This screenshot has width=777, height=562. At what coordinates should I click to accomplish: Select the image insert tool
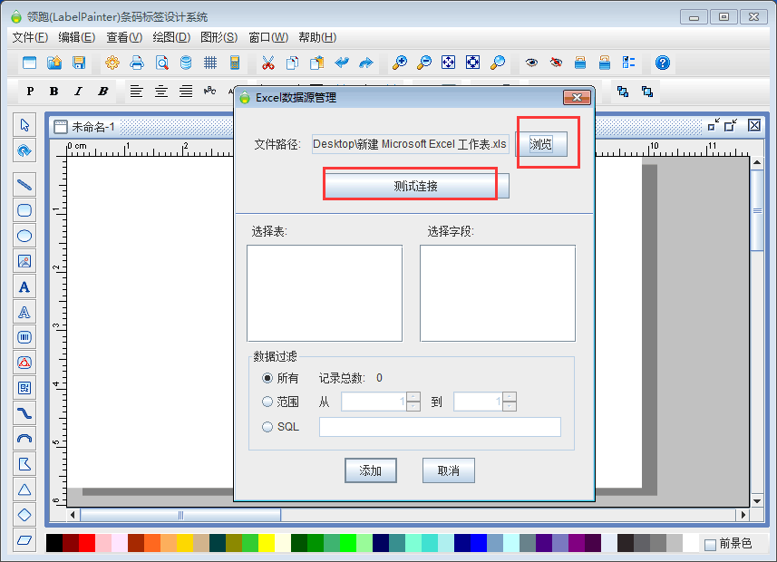(24, 261)
